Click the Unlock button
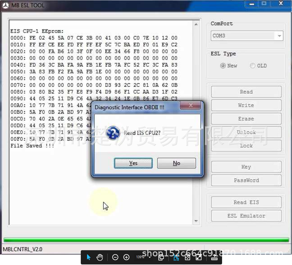This screenshot has height=265, width=292. click(246, 132)
